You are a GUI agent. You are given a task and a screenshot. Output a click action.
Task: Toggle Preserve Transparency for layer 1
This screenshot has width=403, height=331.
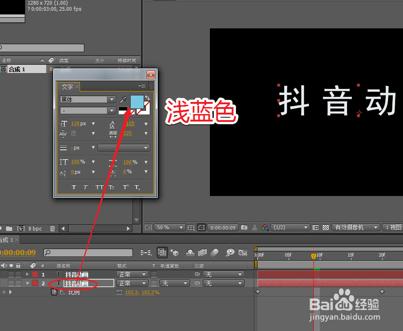coord(154,274)
